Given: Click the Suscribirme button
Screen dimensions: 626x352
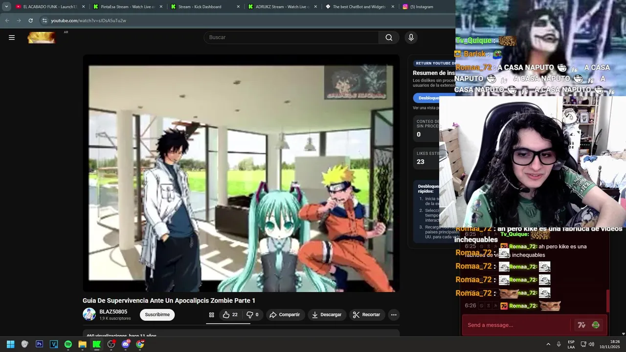Looking at the screenshot, I should click(x=157, y=315).
